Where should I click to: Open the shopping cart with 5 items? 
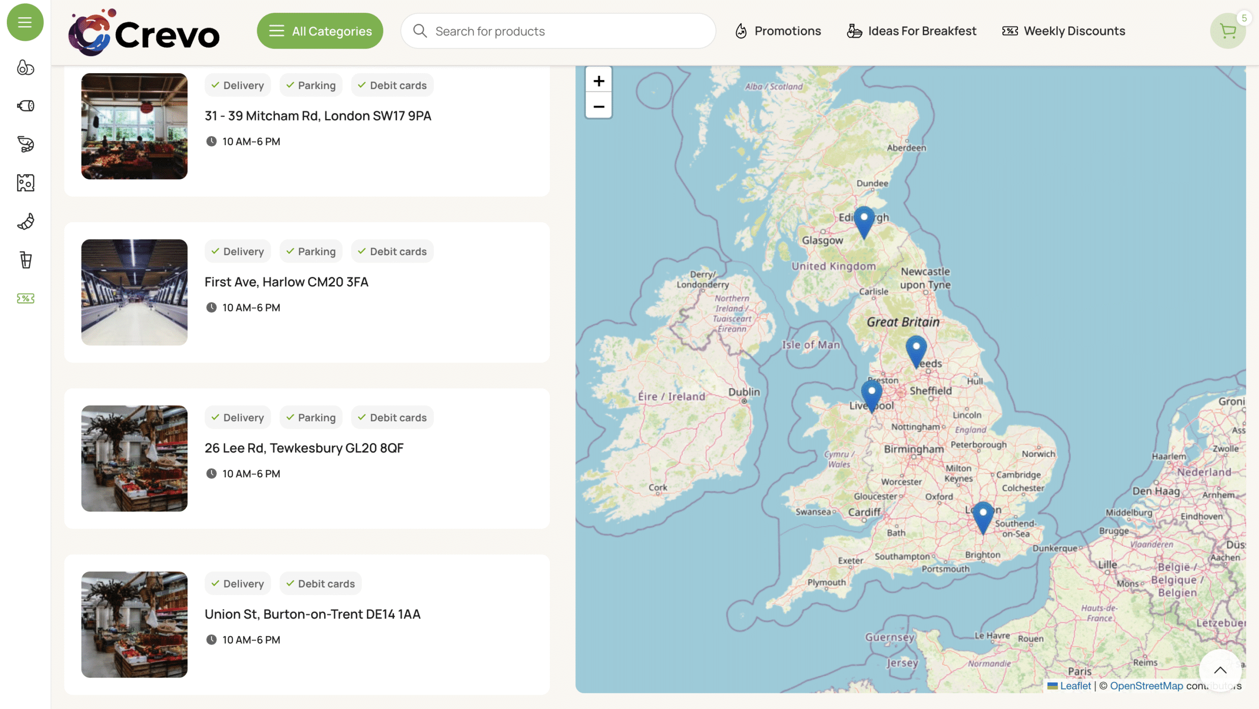pos(1228,31)
